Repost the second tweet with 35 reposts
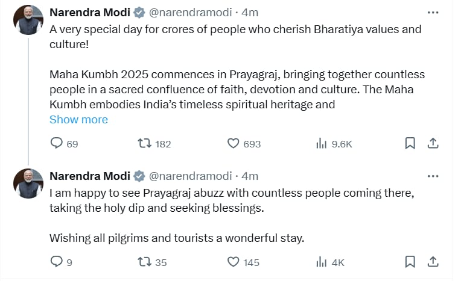458x281 pixels. point(144,262)
